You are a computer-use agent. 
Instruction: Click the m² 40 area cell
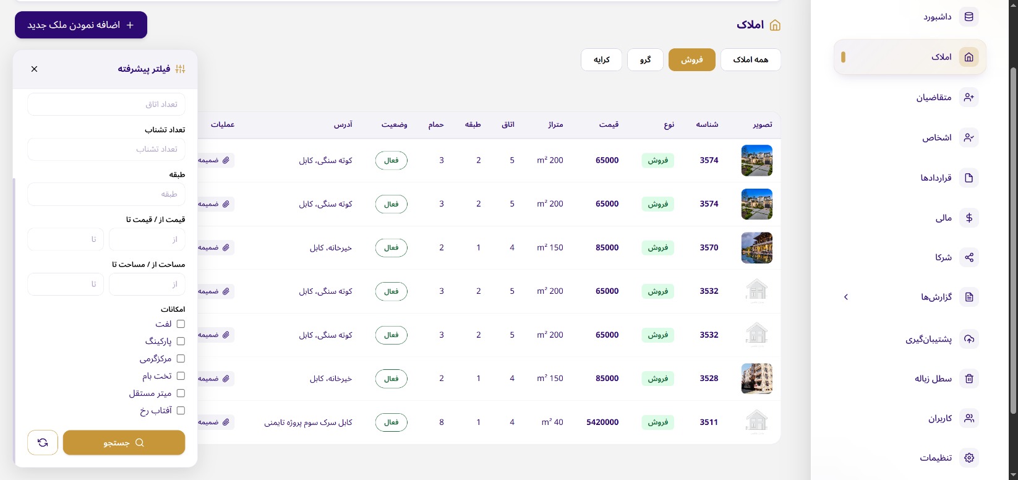tap(552, 422)
